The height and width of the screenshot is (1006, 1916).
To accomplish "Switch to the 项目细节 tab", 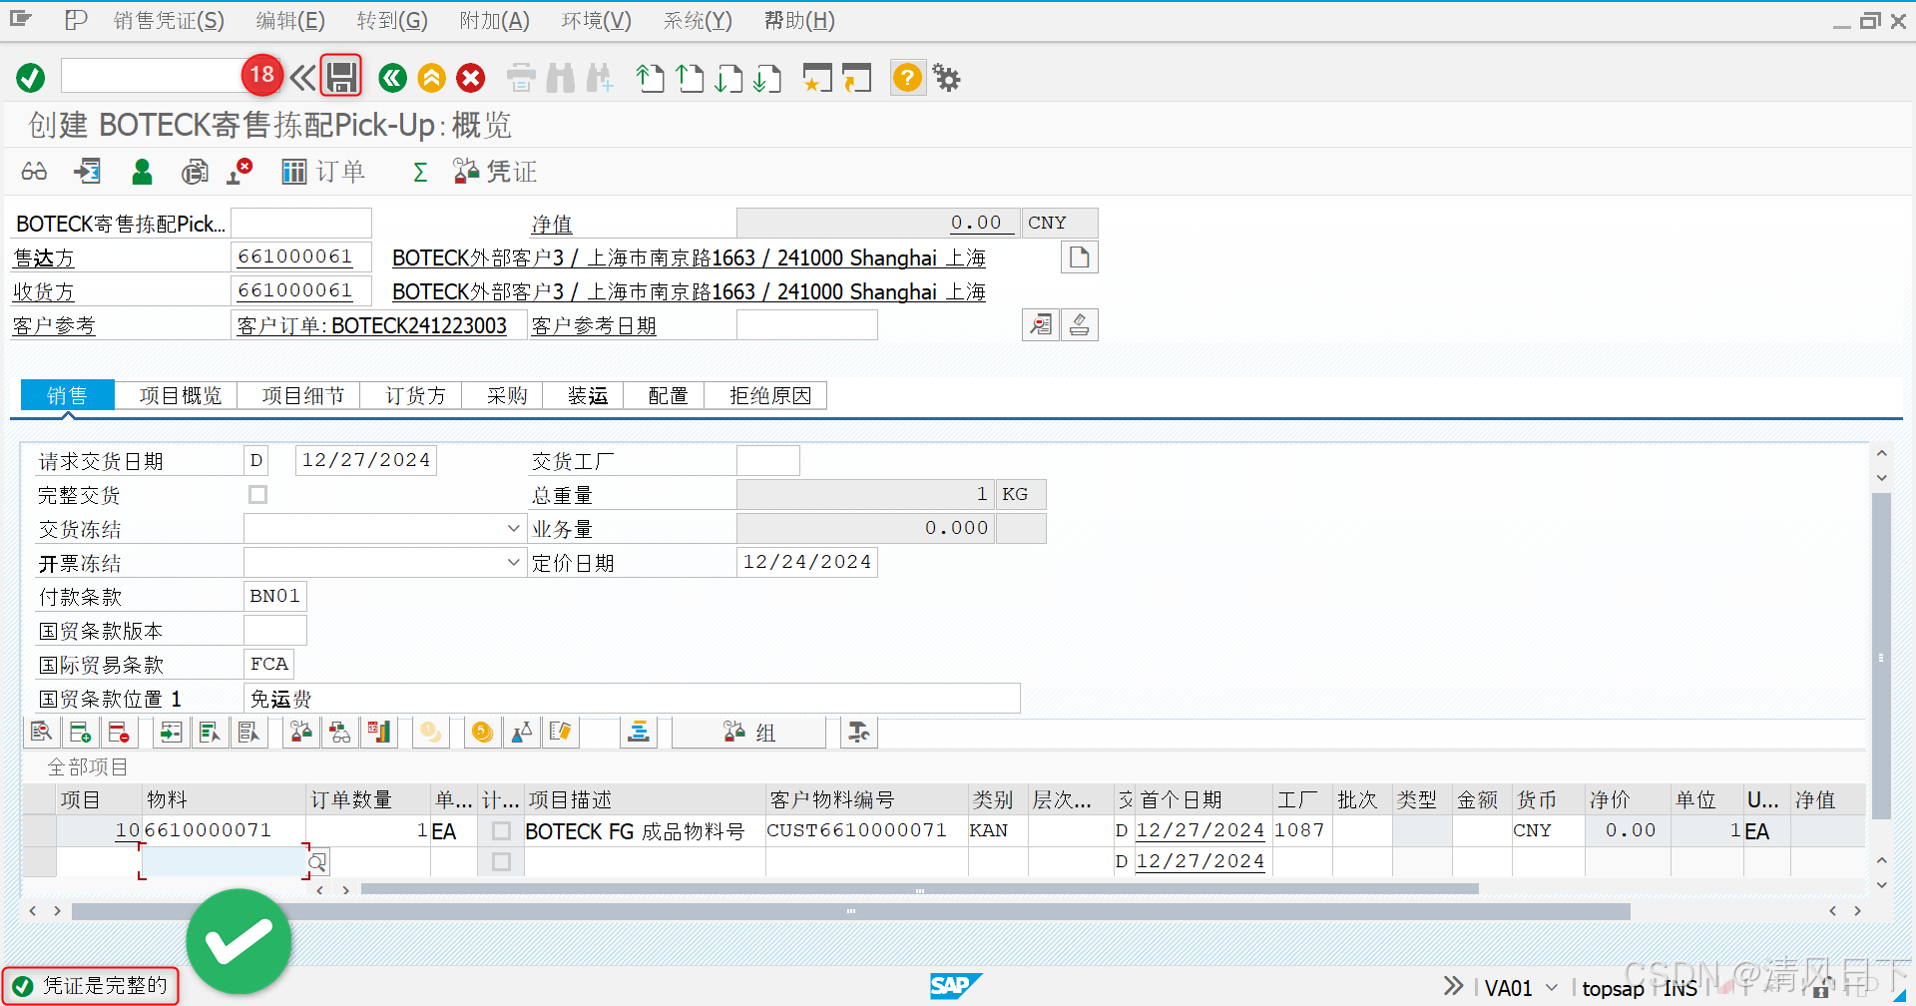I will click(x=303, y=396).
